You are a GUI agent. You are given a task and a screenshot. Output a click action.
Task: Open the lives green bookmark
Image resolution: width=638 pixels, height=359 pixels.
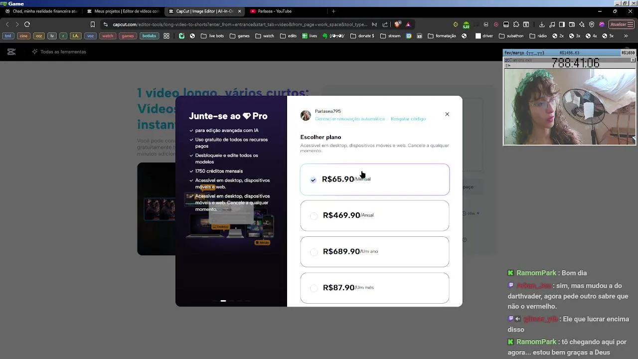coord(310,36)
